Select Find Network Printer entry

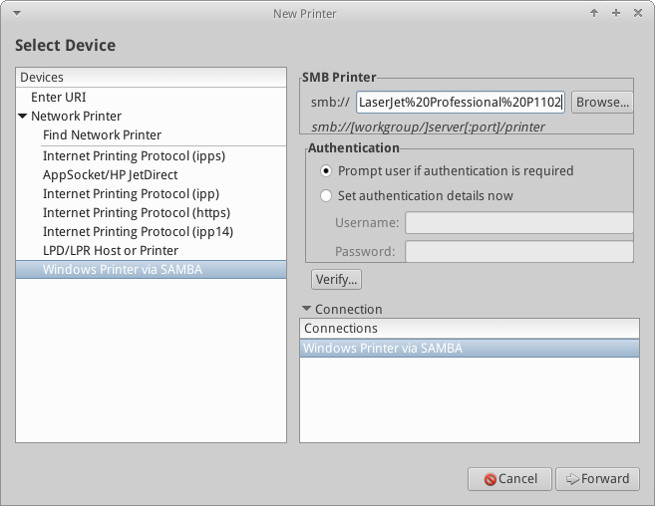click(x=102, y=135)
